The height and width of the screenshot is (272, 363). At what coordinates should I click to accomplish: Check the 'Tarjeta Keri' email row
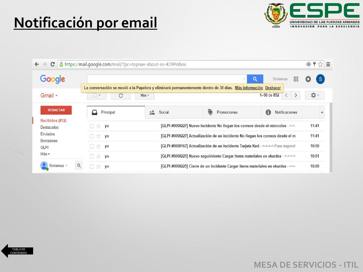coord(92,146)
